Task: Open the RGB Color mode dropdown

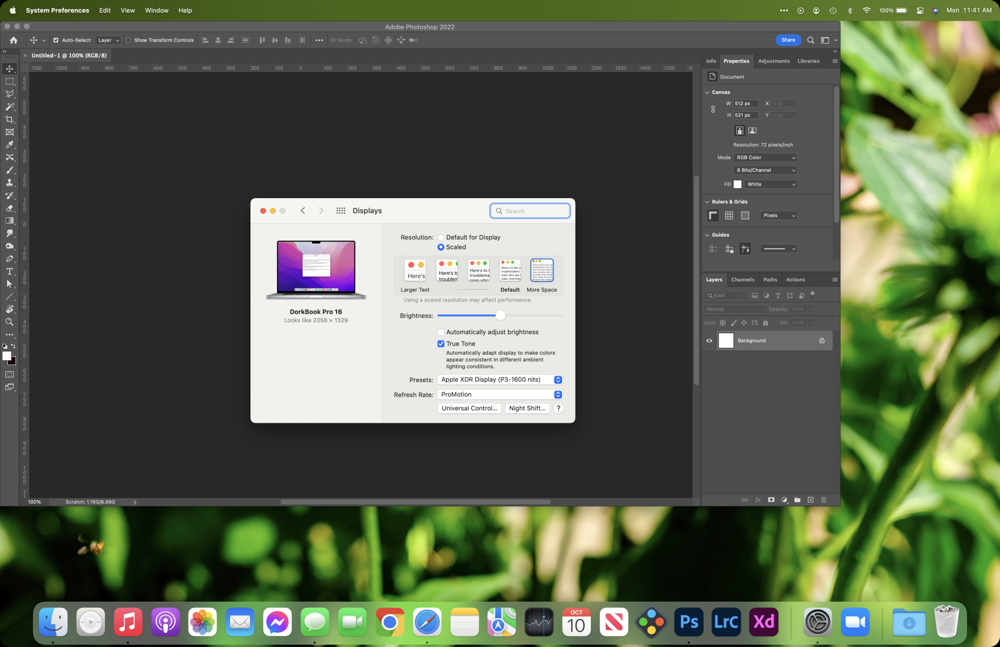Action: [x=765, y=158]
